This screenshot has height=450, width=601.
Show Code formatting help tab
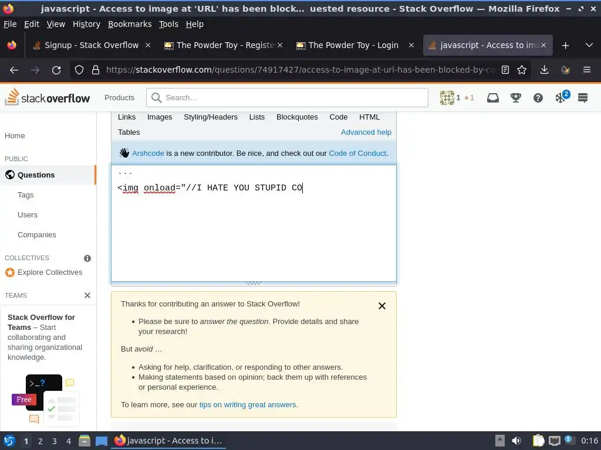[339, 117]
